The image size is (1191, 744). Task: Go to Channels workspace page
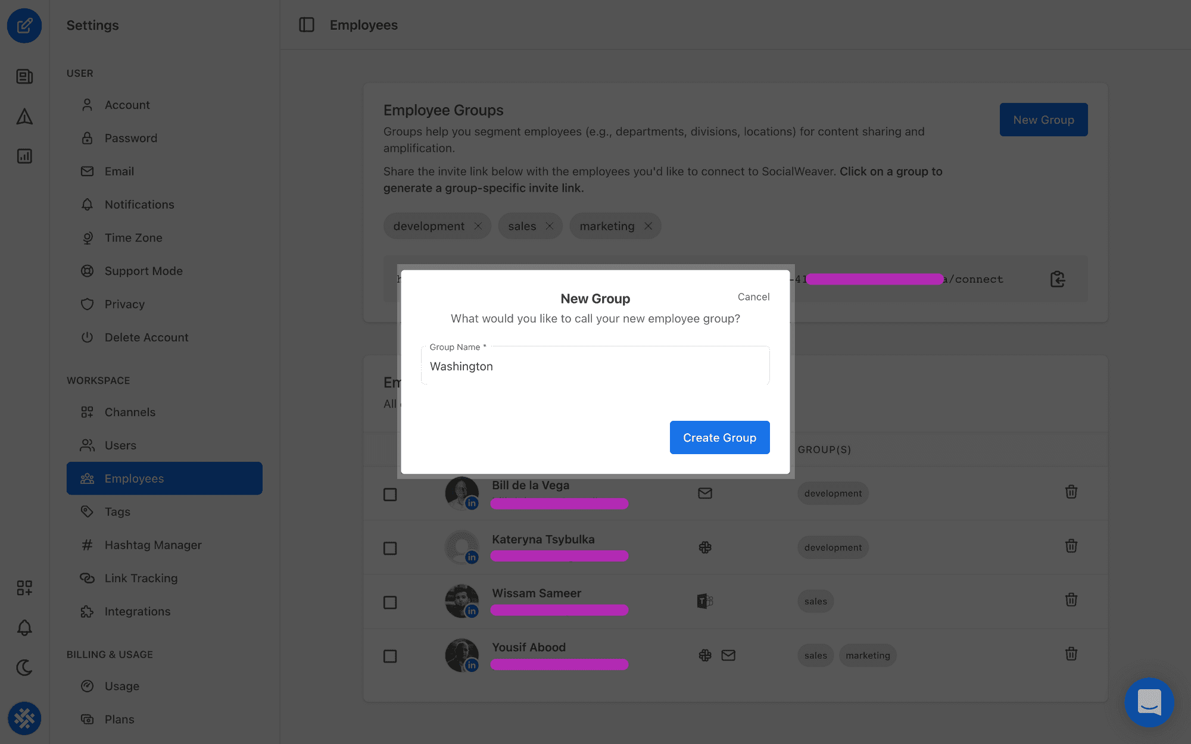click(164, 412)
